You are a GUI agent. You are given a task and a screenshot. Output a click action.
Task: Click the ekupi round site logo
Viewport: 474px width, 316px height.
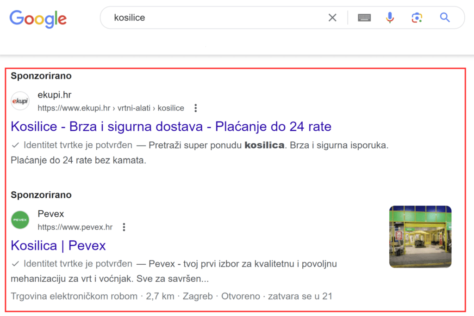[x=20, y=101]
